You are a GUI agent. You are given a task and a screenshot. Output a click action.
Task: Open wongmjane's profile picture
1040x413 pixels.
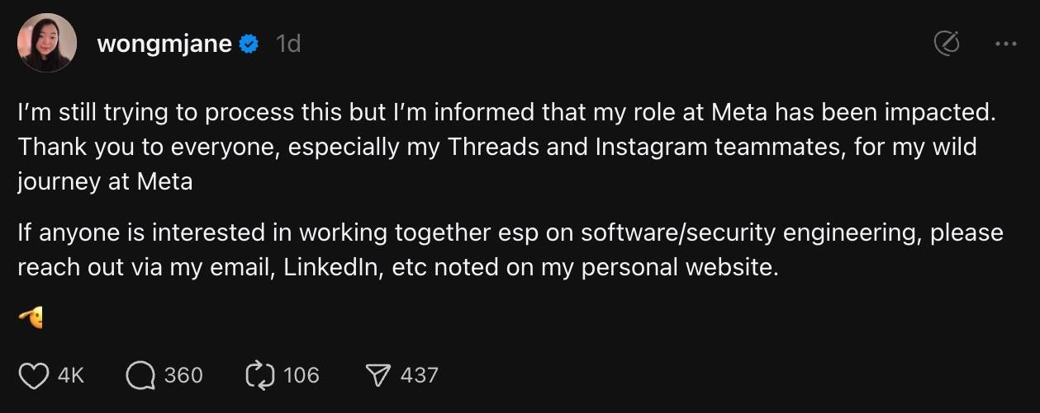tap(46, 43)
